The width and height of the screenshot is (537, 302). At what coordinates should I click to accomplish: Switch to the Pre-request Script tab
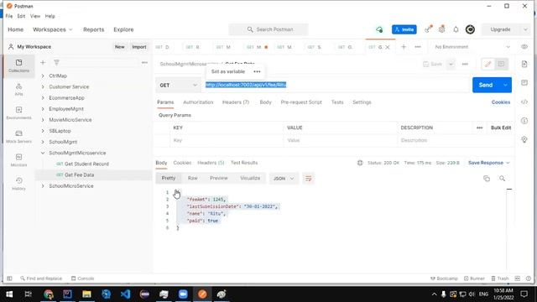[x=301, y=102]
